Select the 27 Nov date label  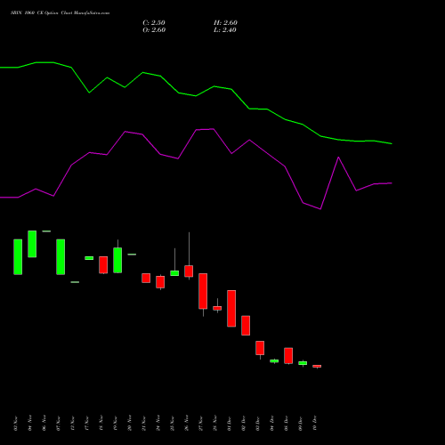coord(201,423)
